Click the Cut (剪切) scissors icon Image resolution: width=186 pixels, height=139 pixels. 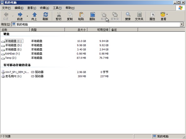coord(59,15)
